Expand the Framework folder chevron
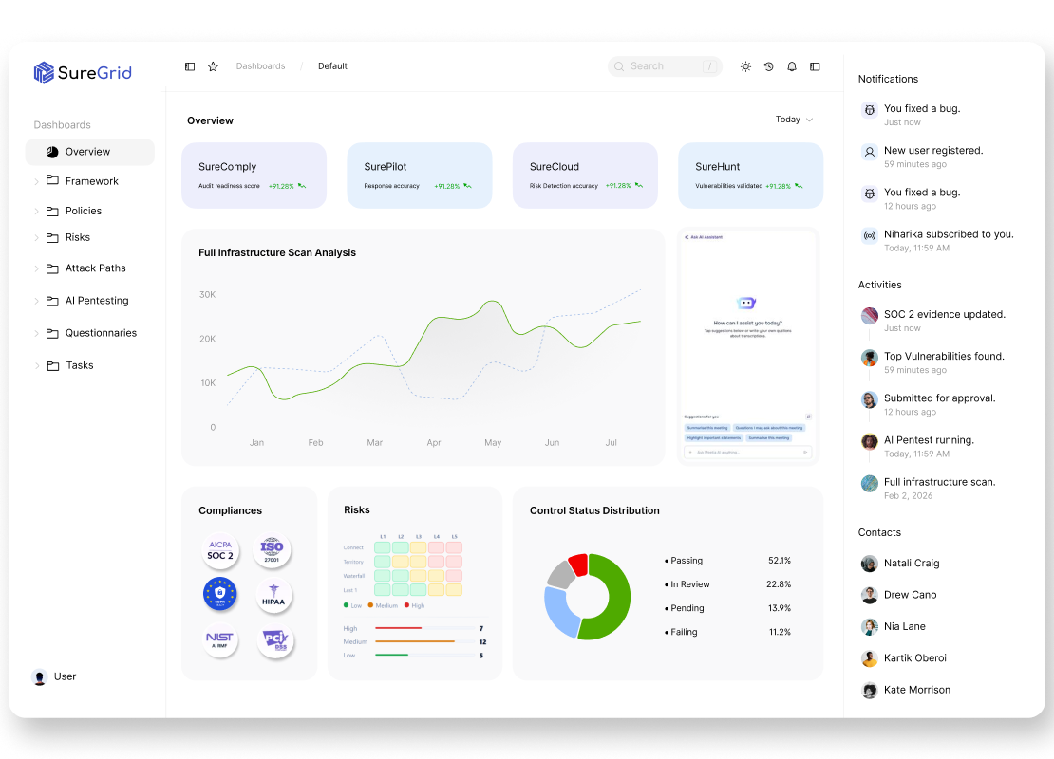Viewport: 1054px width, 759px height. tap(37, 181)
